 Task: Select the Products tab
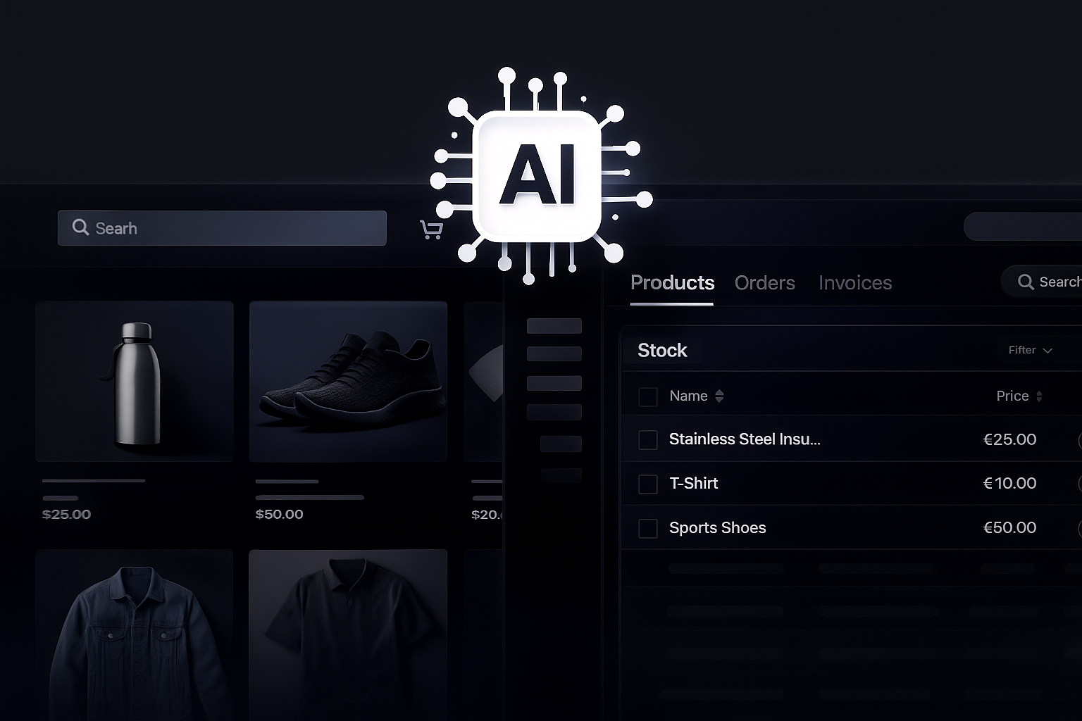pos(672,283)
